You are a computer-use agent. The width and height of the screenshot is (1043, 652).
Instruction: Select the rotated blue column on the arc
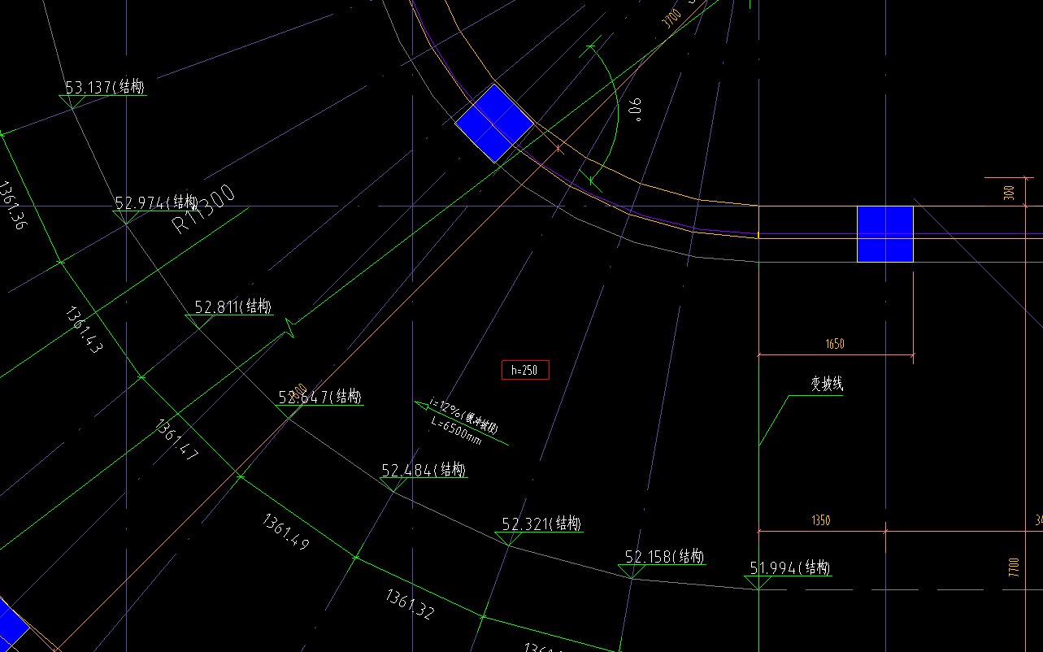494,124
